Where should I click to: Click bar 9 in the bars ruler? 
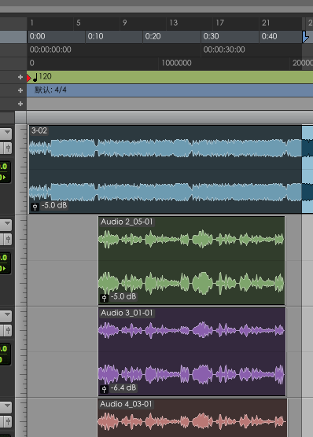(125, 23)
